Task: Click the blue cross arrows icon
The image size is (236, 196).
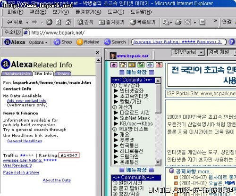Action: coord(150,65)
